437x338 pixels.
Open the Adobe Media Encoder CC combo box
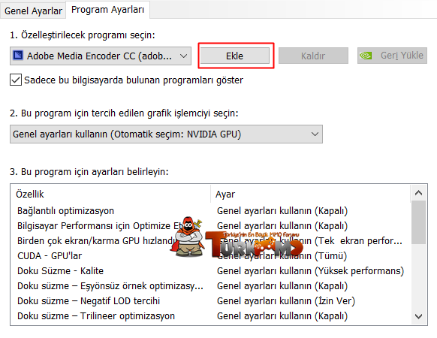[101, 56]
